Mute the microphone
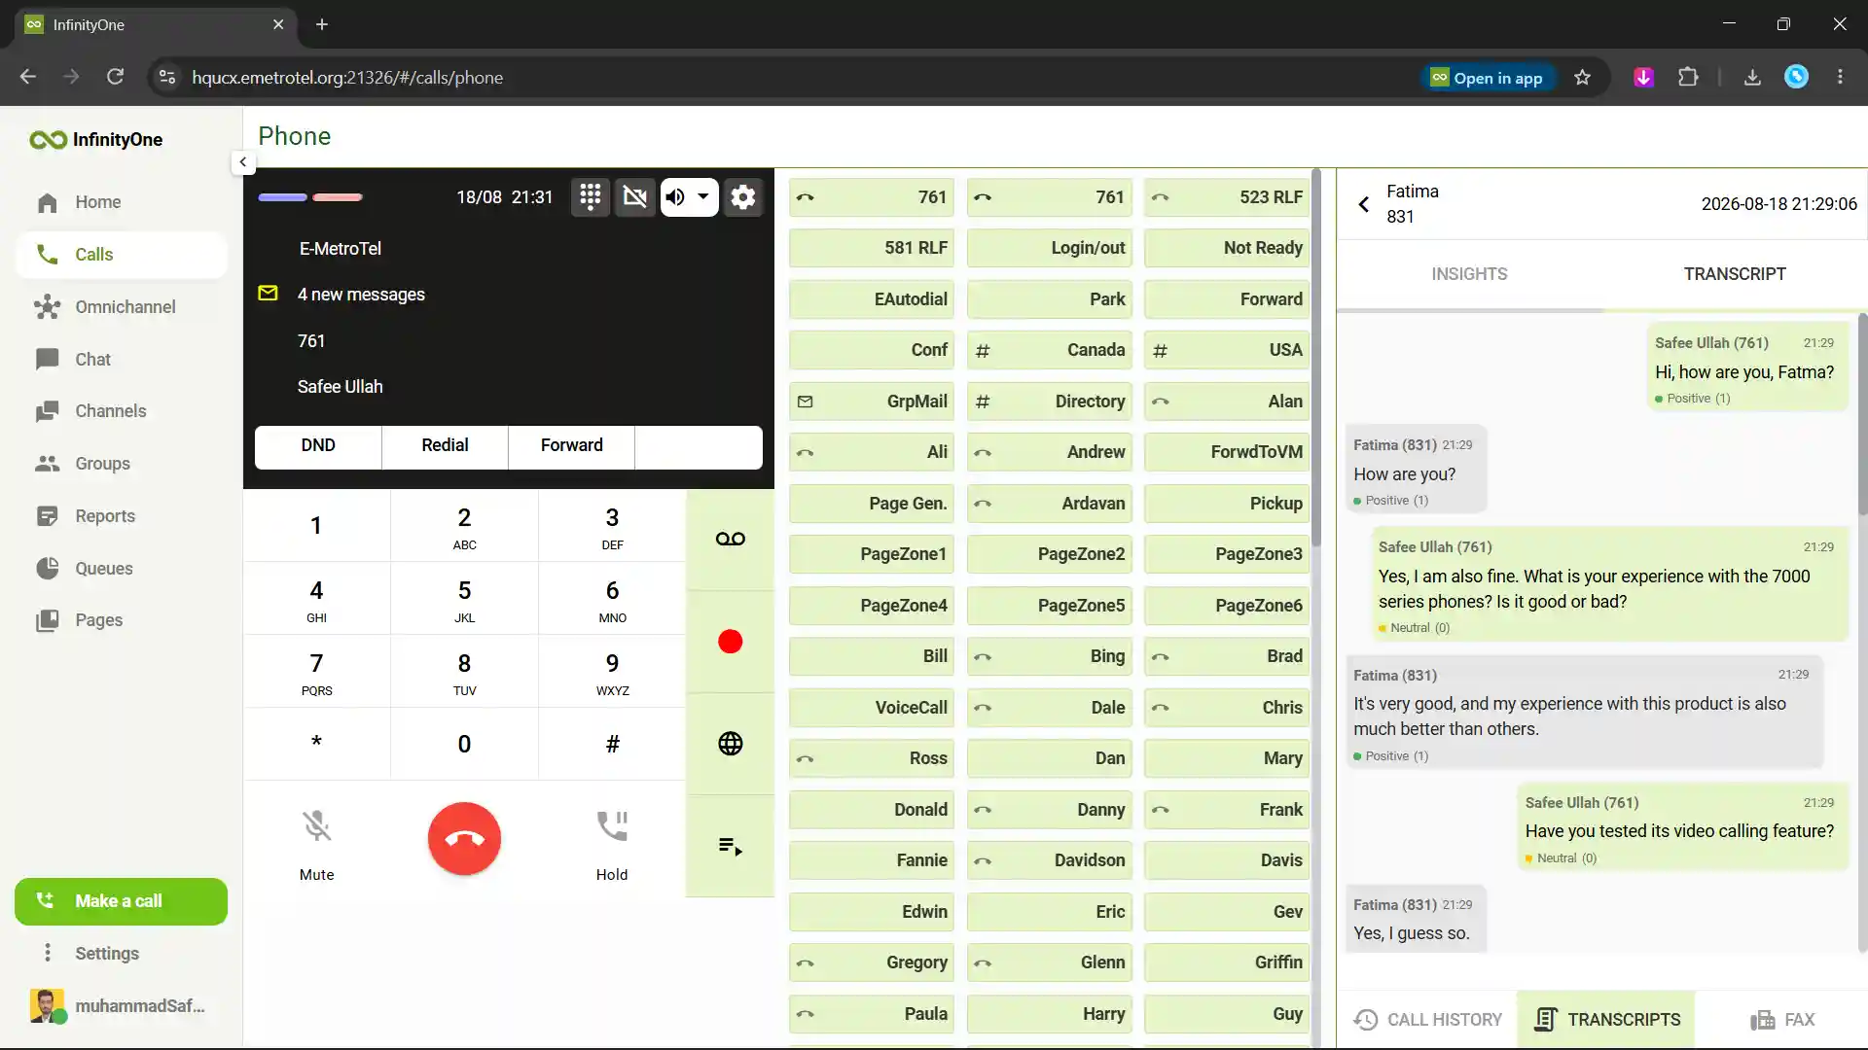The height and width of the screenshot is (1050, 1868). (x=316, y=844)
